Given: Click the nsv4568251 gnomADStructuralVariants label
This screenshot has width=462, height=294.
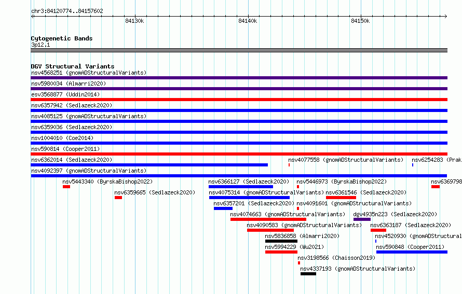Looking at the screenshot, I should [x=89, y=73].
